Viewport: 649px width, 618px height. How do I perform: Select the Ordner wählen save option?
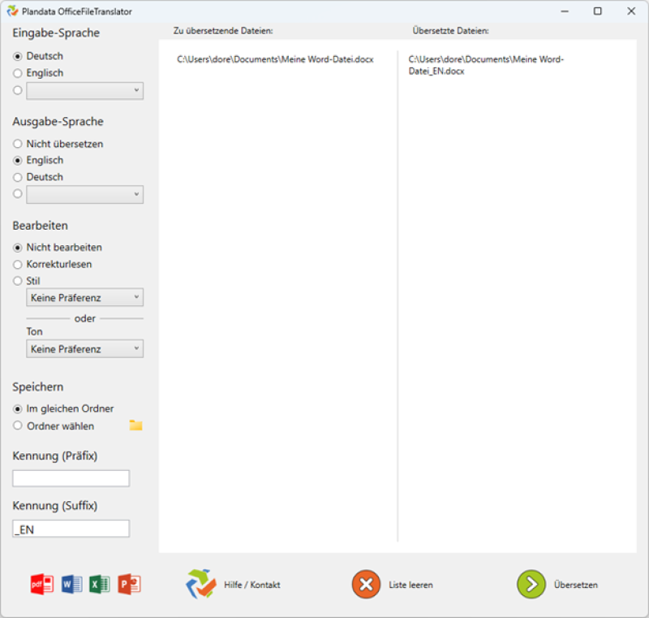[x=18, y=426]
